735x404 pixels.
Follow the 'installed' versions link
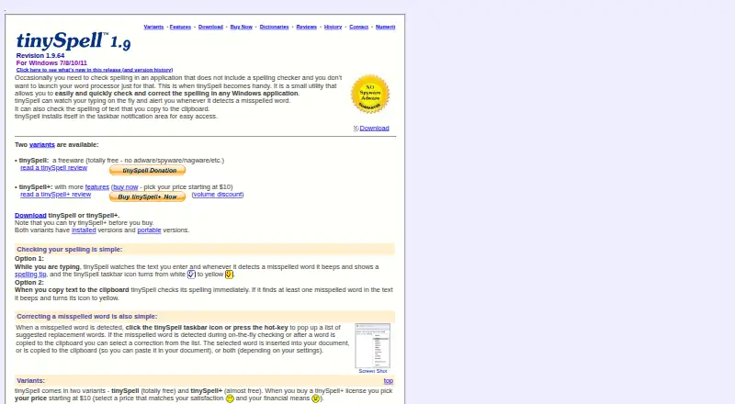tap(84, 230)
